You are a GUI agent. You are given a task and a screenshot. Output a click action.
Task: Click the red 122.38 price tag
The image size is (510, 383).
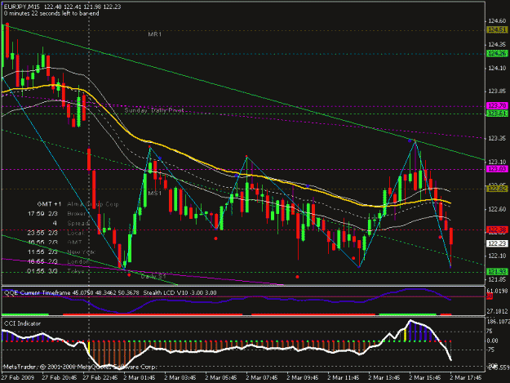[x=497, y=229]
